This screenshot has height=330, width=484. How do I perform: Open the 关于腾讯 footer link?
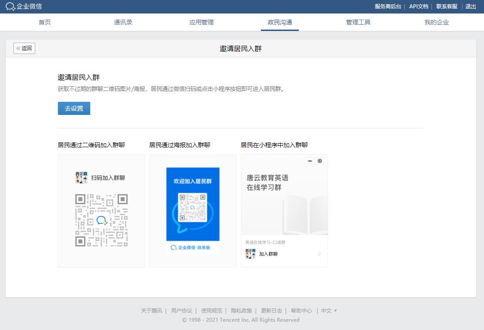tap(151, 310)
